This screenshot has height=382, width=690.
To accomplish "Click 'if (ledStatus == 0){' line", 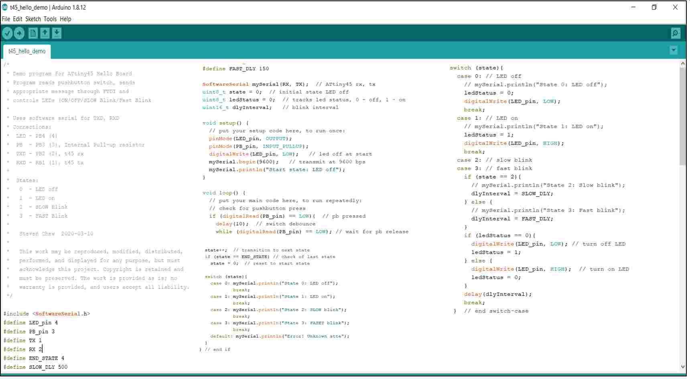I will pos(500,236).
